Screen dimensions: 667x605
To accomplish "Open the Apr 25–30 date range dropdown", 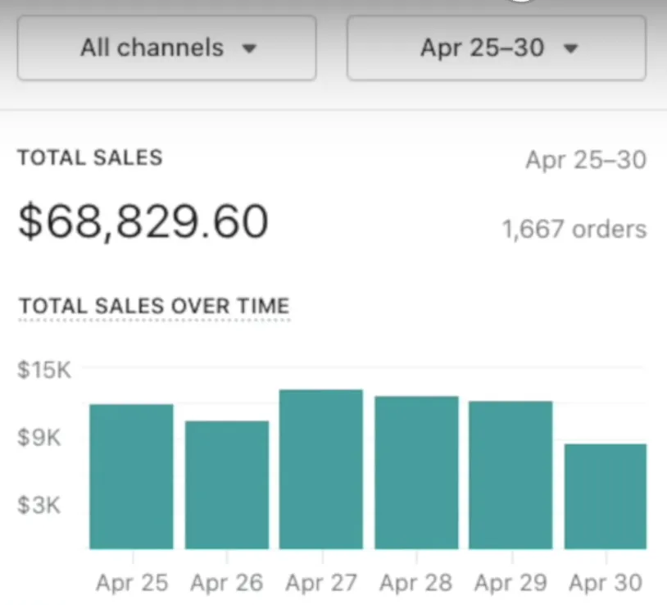I will pos(496,48).
